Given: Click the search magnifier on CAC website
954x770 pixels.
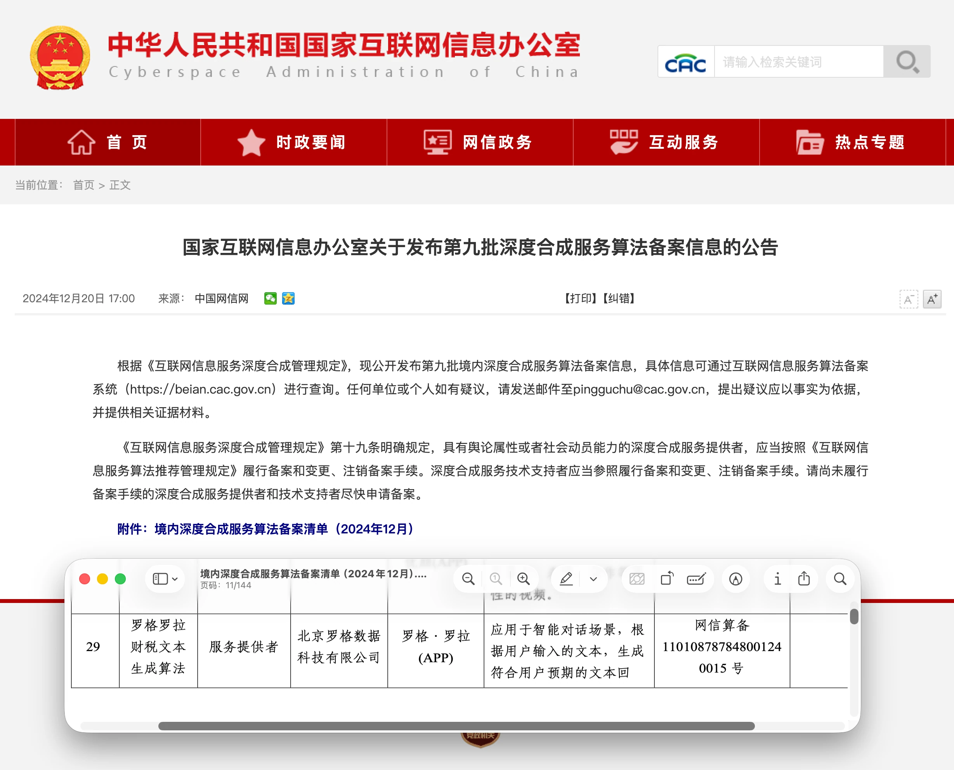Looking at the screenshot, I should click(907, 62).
